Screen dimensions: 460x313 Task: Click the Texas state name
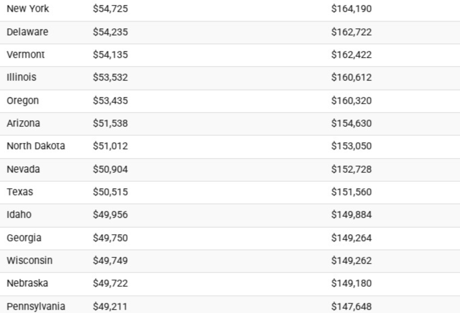(20, 192)
